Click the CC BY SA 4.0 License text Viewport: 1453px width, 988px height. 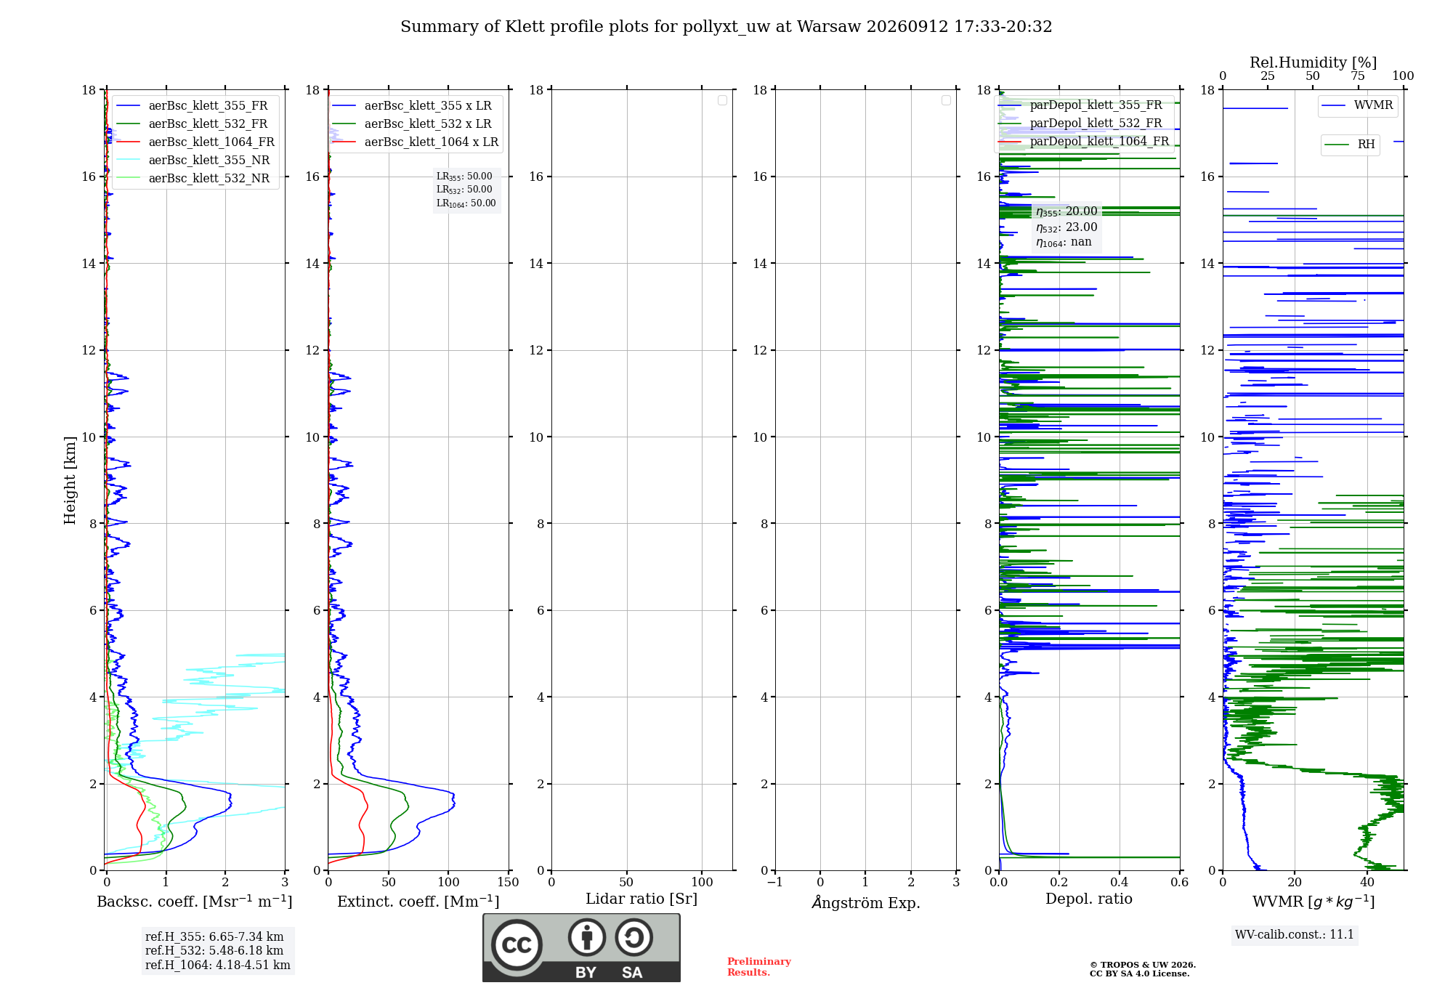tap(1140, 973)
